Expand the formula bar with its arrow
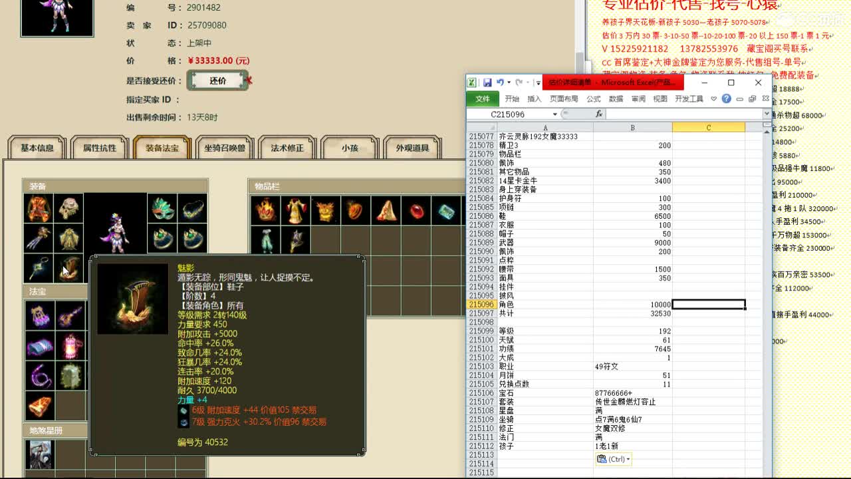The image size is (851, 479). [x=767, y=114]
